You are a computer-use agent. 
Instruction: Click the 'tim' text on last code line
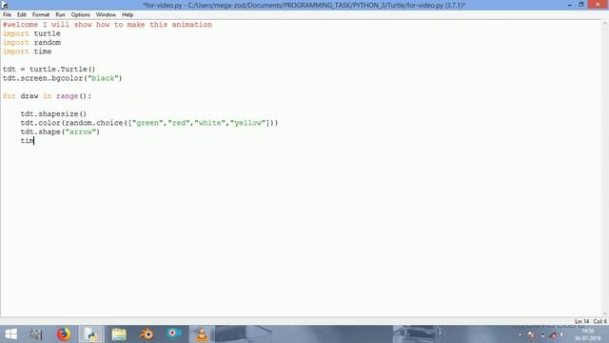click(x=28, y=141)
